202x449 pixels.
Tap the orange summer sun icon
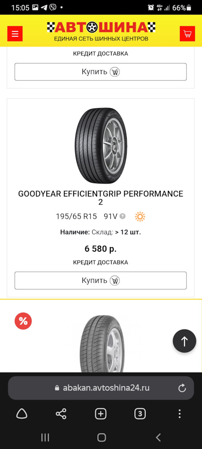coord(140,217)
